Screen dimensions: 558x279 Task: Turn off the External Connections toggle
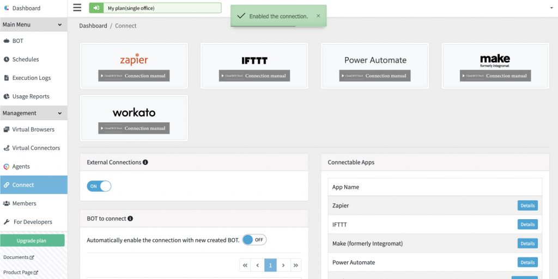coord(99,186)
